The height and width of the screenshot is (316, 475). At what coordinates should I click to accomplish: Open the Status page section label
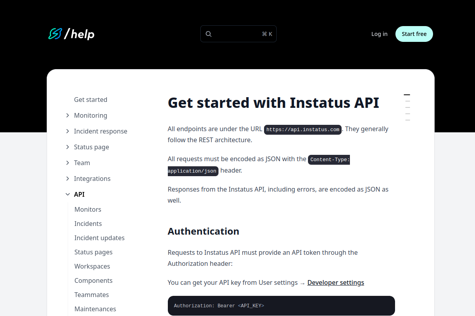pyautogui.click(x=91, y=147)
